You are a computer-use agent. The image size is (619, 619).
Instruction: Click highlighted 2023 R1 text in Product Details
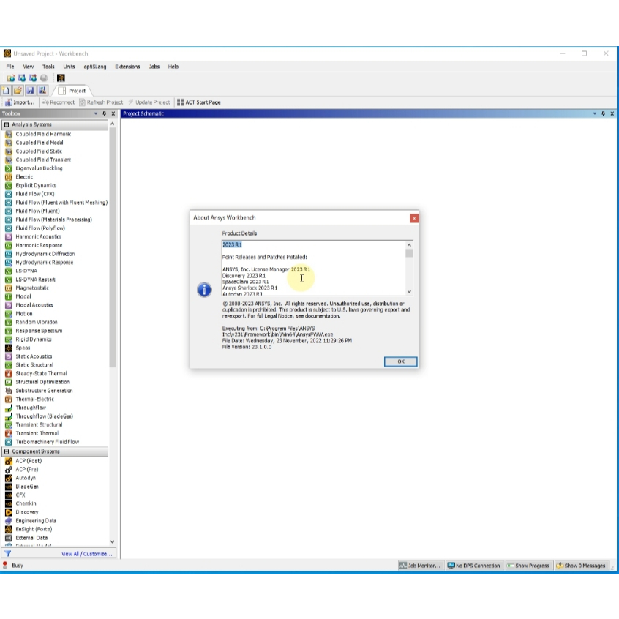[x=232, y=245]
